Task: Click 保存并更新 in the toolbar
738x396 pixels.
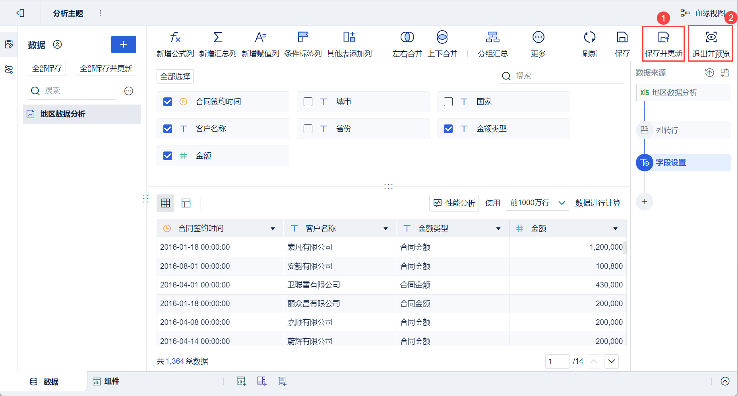Action: click(x=664, y=44)
